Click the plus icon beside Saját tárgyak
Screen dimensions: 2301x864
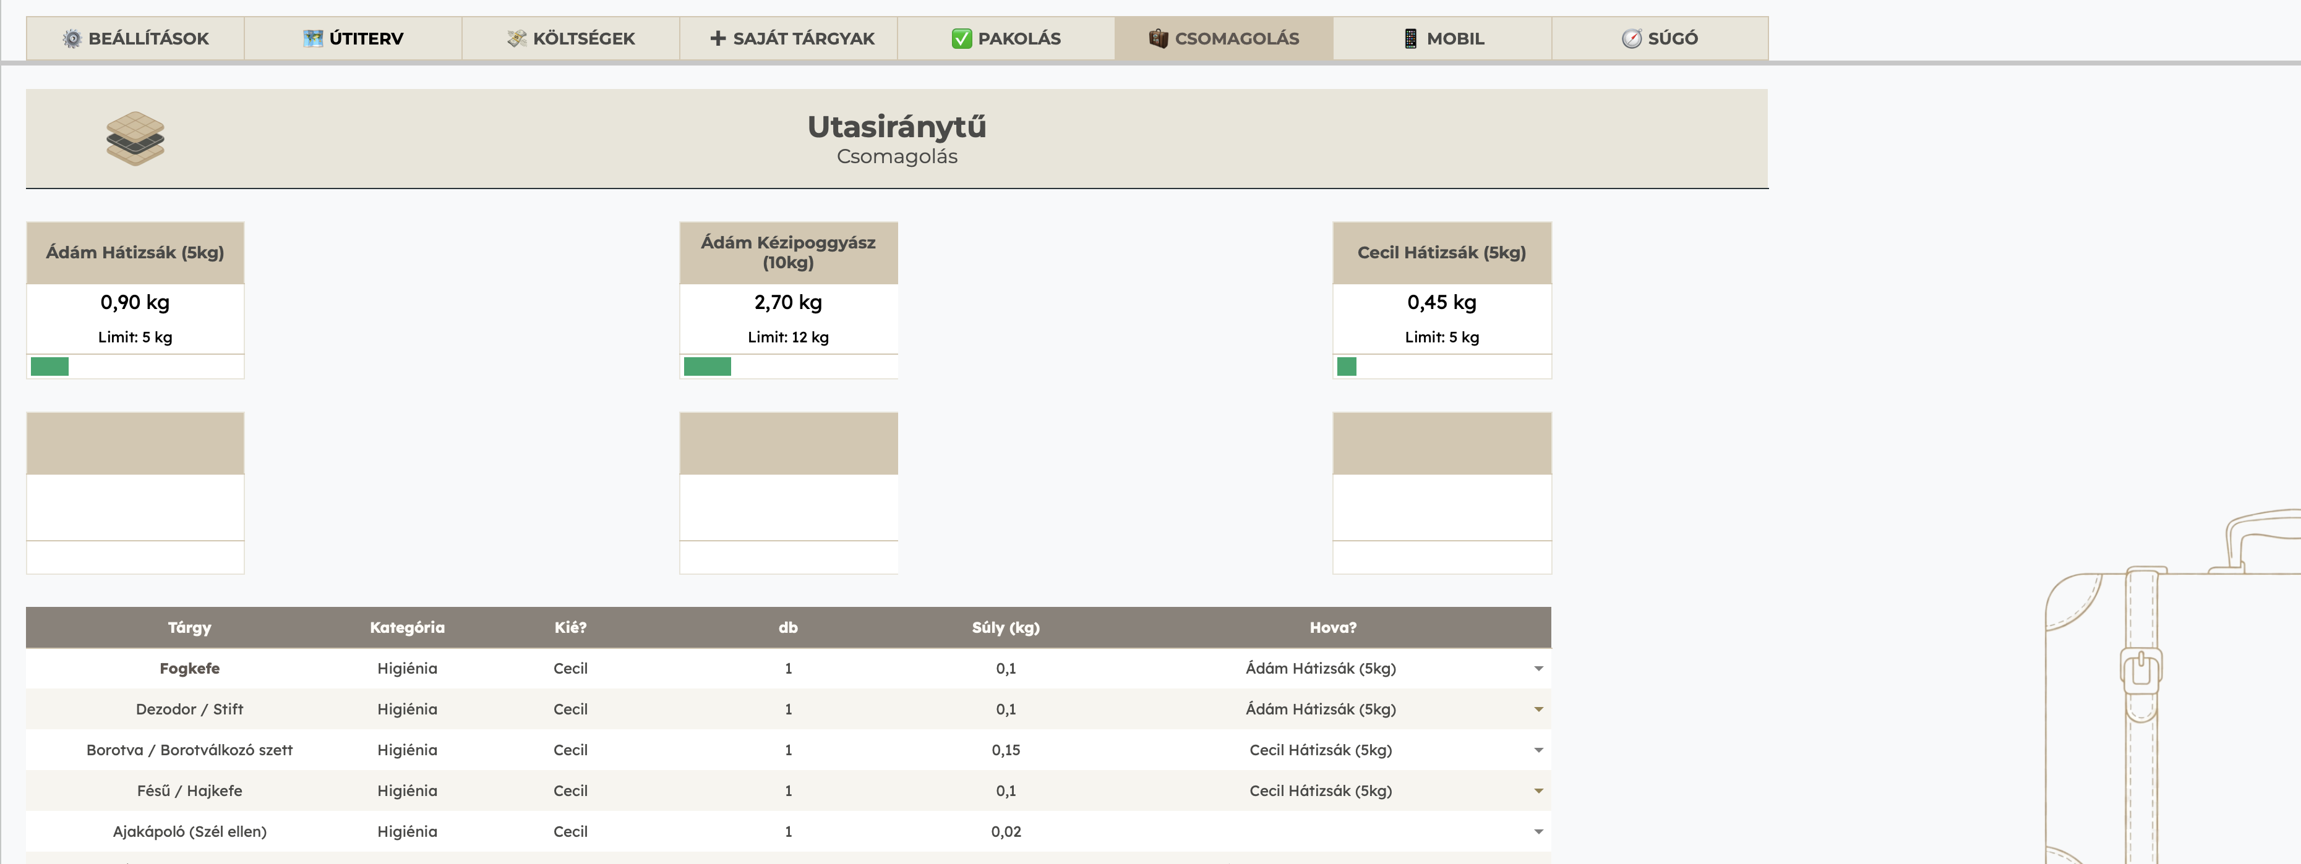pyautogui.click(x=718, y=38)
